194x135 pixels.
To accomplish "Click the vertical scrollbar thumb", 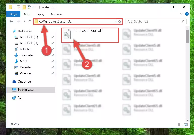I will pyautogui.click(x=187, y=37).
